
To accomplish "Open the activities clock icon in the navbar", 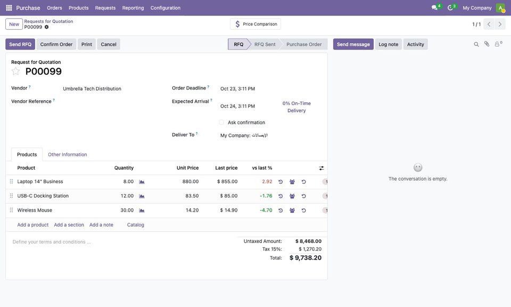I will (451, 7).
